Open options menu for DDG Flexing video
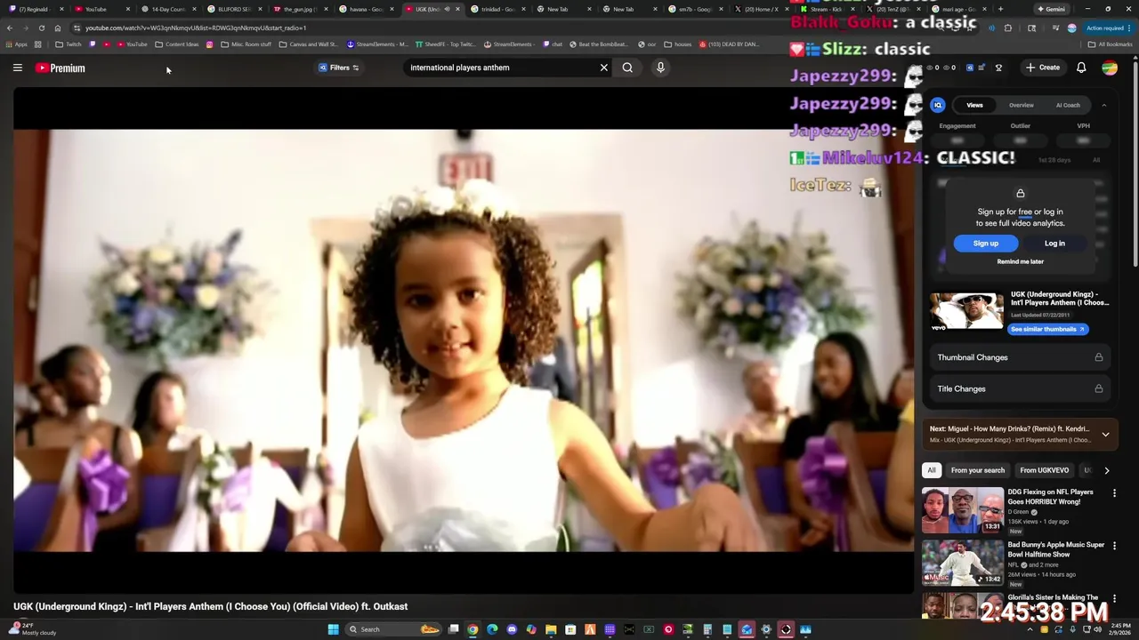This screenshot has height=640, width=1139. click(x=1114, y=493)
